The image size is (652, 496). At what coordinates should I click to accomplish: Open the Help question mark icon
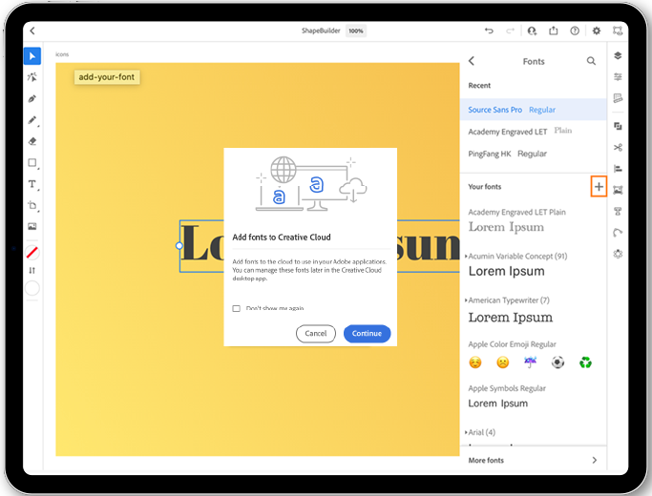tap(575, 31)
